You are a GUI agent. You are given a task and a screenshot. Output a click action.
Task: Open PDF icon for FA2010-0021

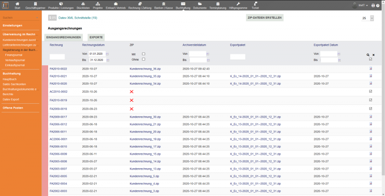point(371,76)
